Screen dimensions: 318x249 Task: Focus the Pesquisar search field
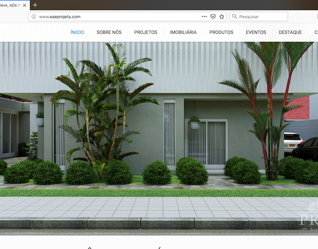[259, 17]
